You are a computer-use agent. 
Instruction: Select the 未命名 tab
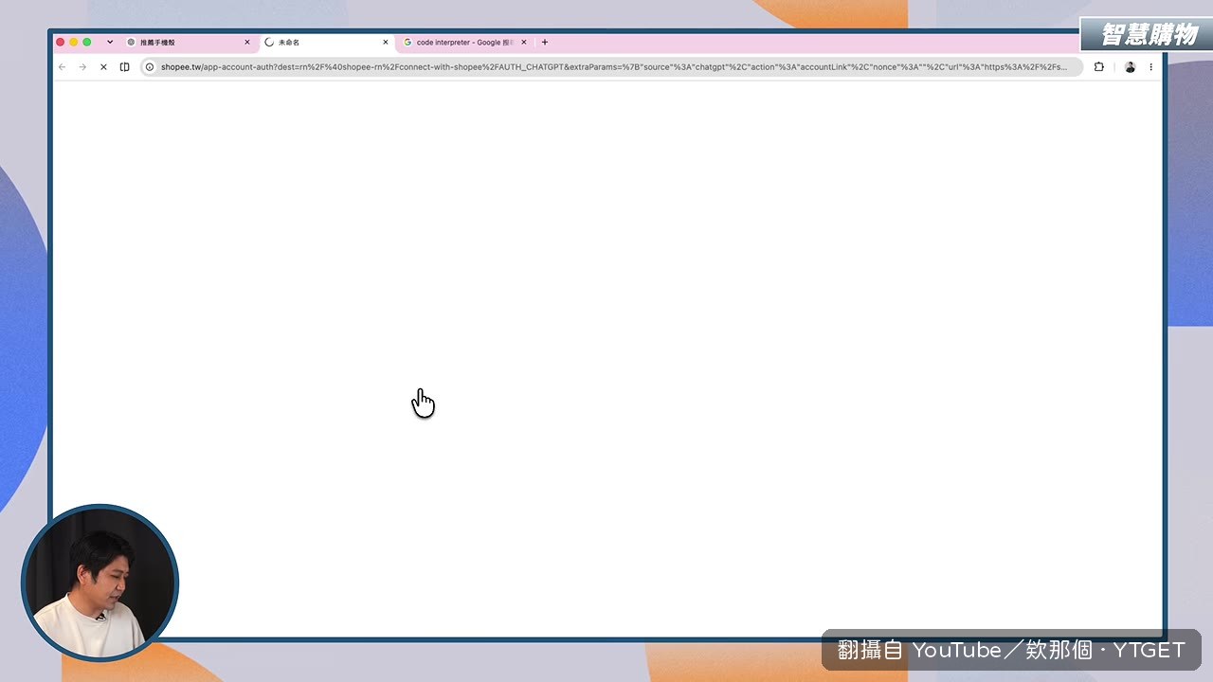(x=327, y=43)
